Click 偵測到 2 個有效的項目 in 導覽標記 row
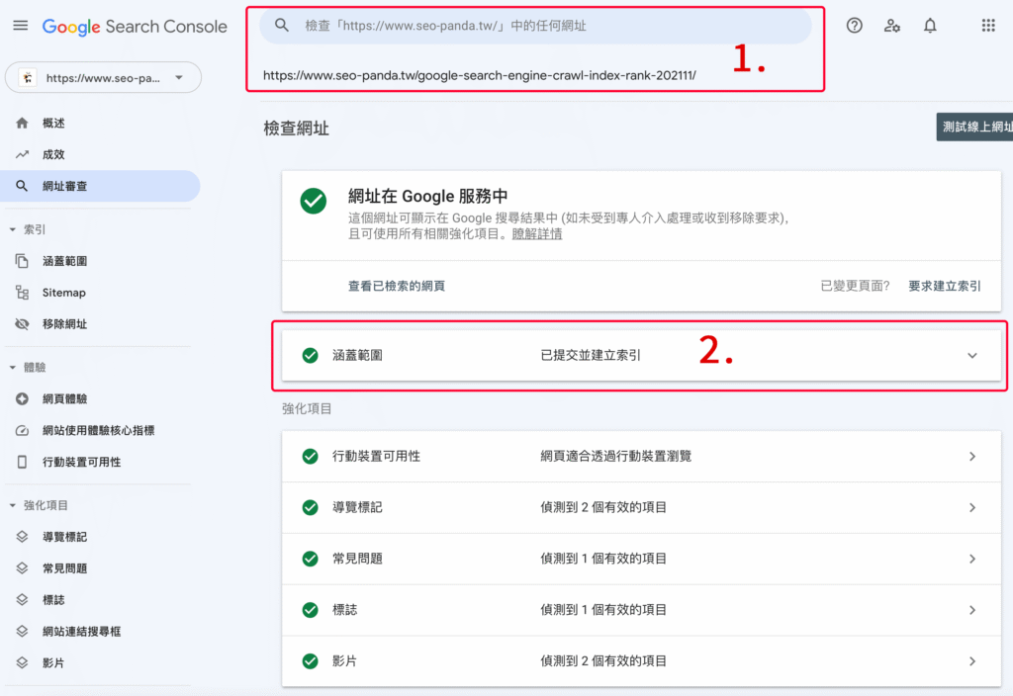The width and height of the screenshot is (1013, 696). click(x=603, y=507)
